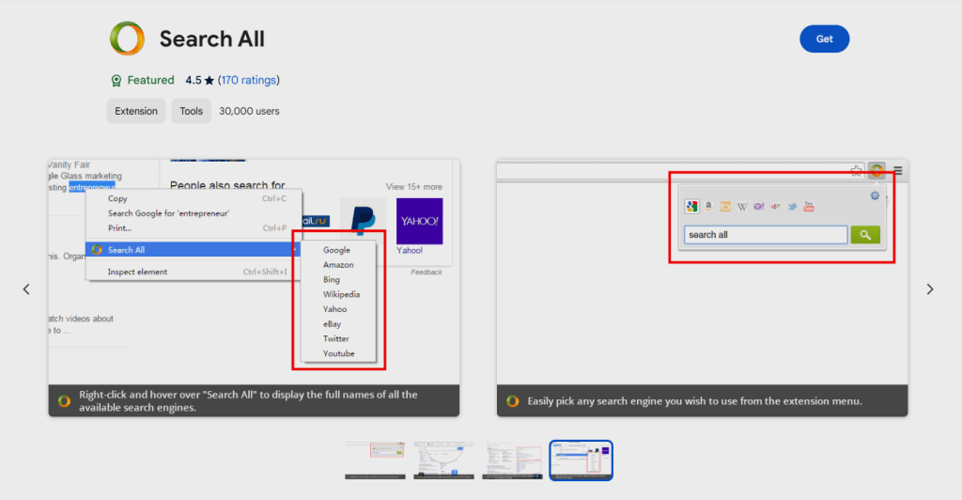The height and width of the screenshot is (500, 962).
Task: Choose Wikipedia from the search engine submenu
Action: pyautogui.click(x=341, y=294)
